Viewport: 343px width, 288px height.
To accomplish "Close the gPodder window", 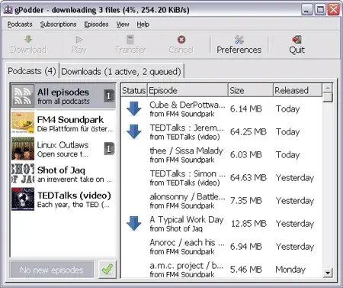I will 333,10.
